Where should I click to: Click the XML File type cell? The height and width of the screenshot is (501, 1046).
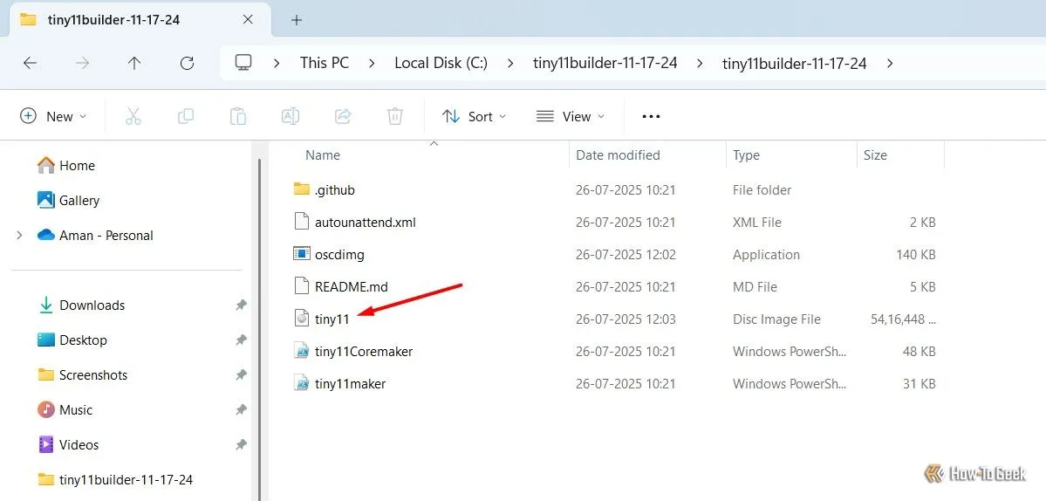click(757, 223)
